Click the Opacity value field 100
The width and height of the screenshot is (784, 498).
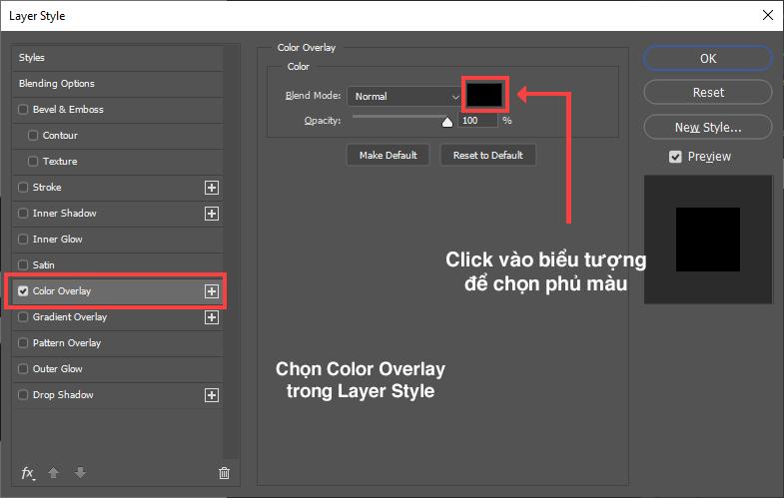[x=478, y=121]
